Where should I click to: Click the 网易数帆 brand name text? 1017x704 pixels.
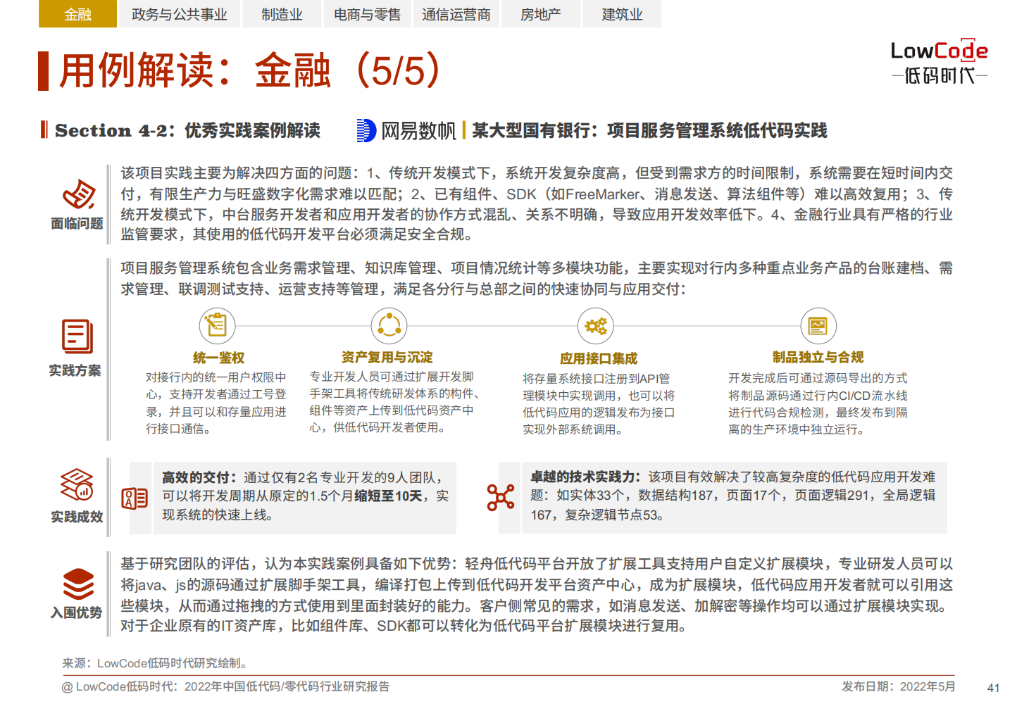pos(418,130)
